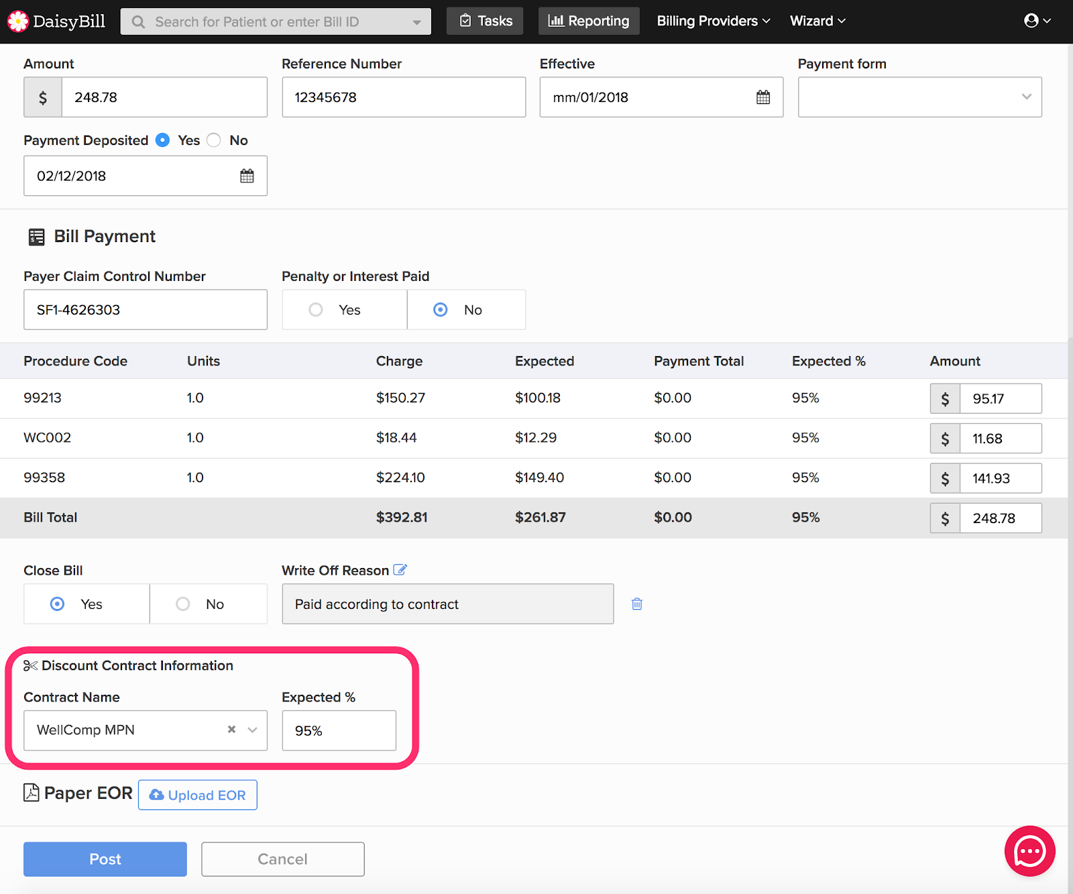Click the $261.87 expected total
Screen dimensions: 1073x894
pyautogui.click(x=541, y=517)
